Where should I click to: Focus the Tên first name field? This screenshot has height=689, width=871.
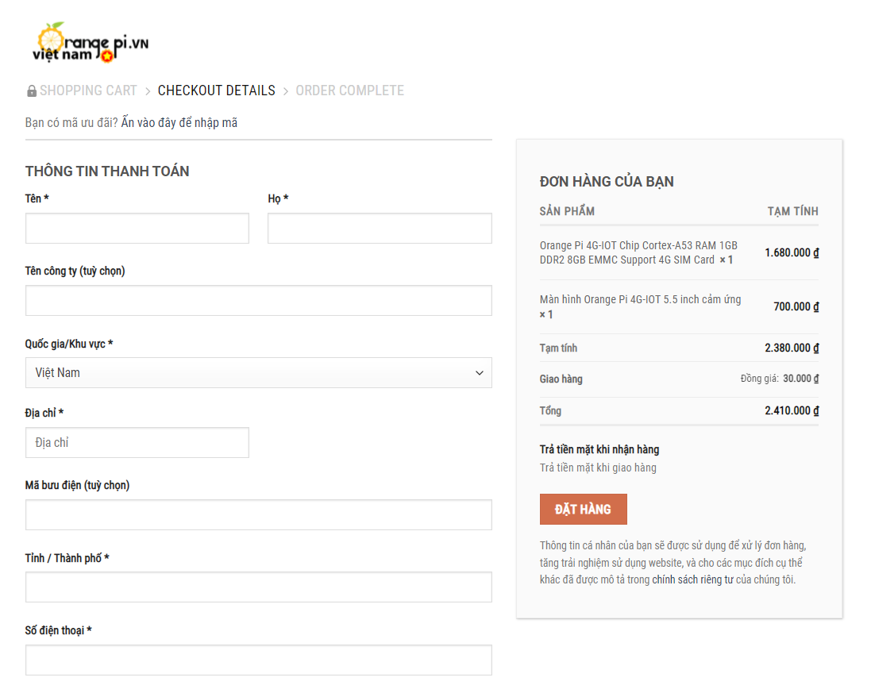(137, 228)
